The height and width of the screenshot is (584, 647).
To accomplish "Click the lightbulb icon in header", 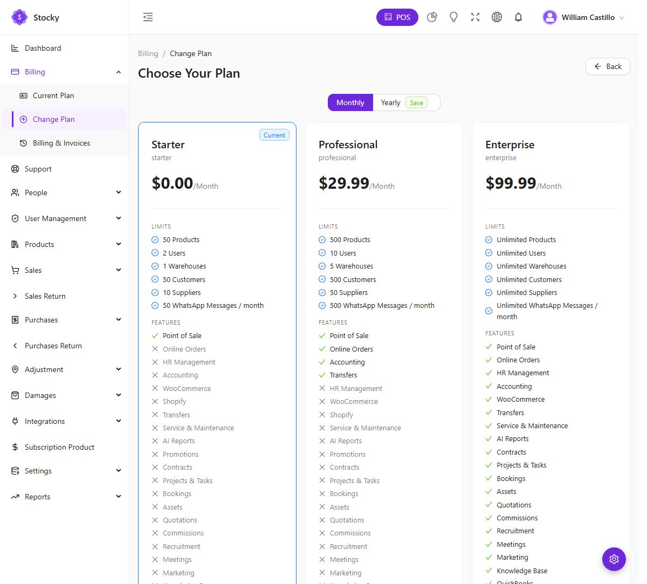I will [x=453, y=17].
